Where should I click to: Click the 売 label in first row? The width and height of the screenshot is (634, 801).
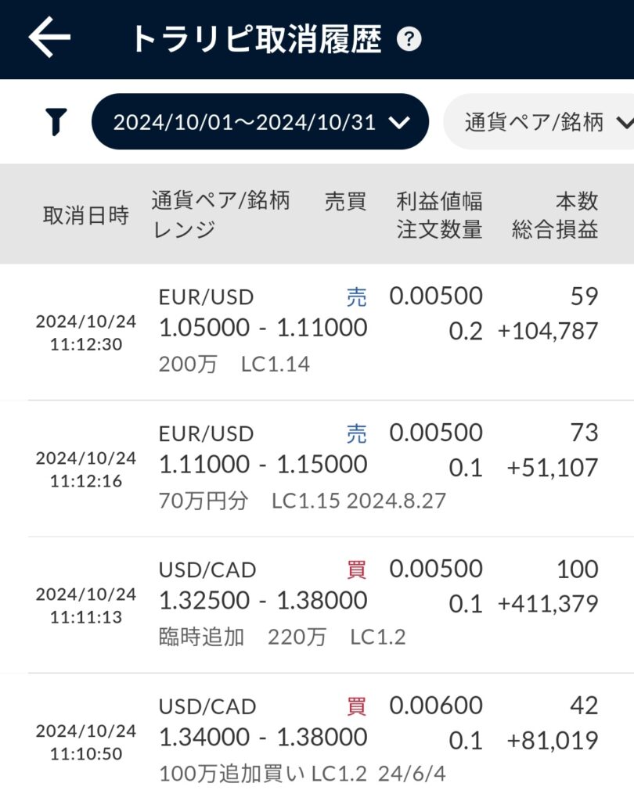356,296
